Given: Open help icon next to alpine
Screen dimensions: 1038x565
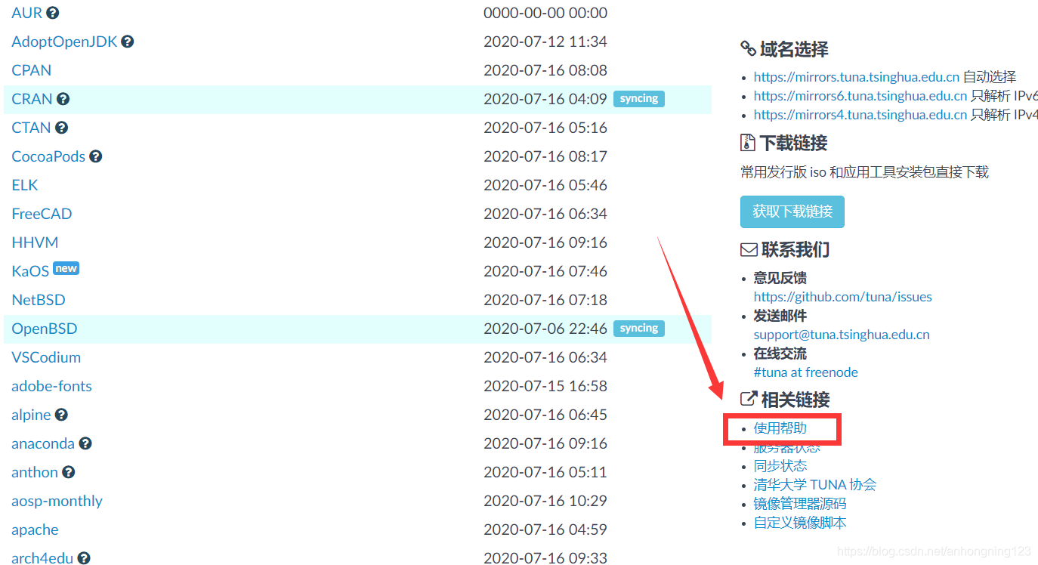Looking at the screenshot, I should (x=62, y=415).
